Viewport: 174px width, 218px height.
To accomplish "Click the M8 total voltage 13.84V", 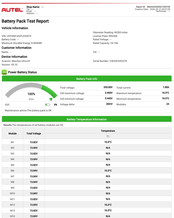I will point(34,182).
